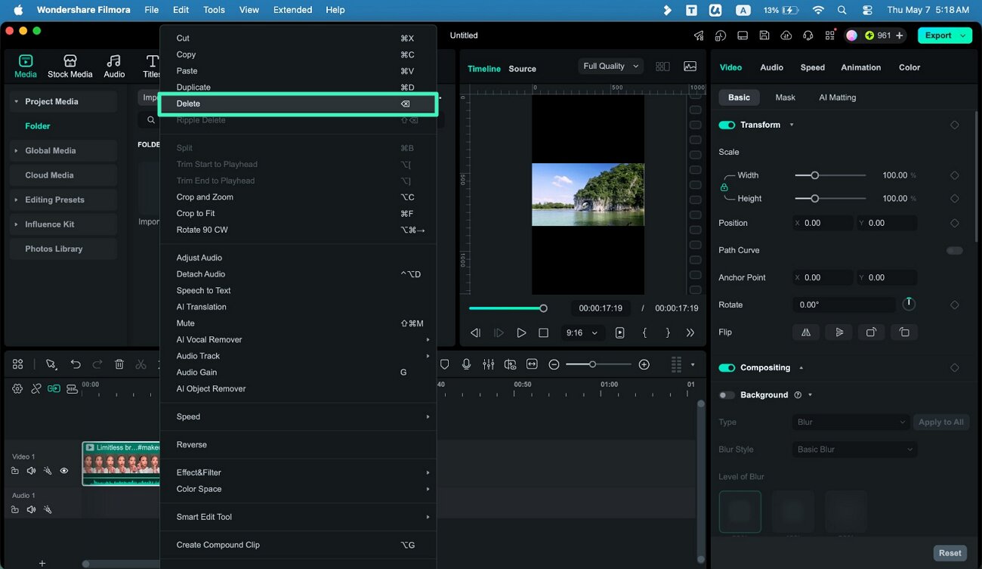
Task: Click the zoom-to-fit timeline icon
Action: click(532, 364)
